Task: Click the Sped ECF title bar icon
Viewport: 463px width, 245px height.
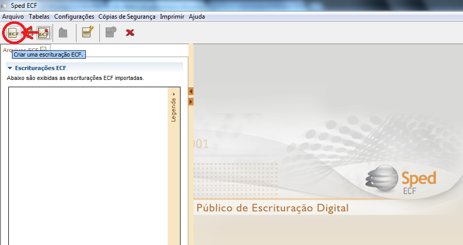Action: click(x=6, y=6)
